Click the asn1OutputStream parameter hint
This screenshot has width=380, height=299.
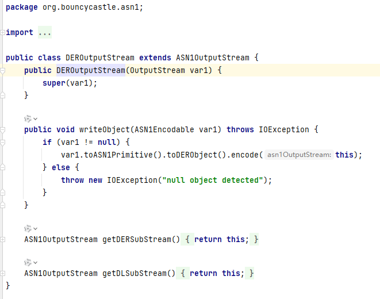tap(299, 155)
